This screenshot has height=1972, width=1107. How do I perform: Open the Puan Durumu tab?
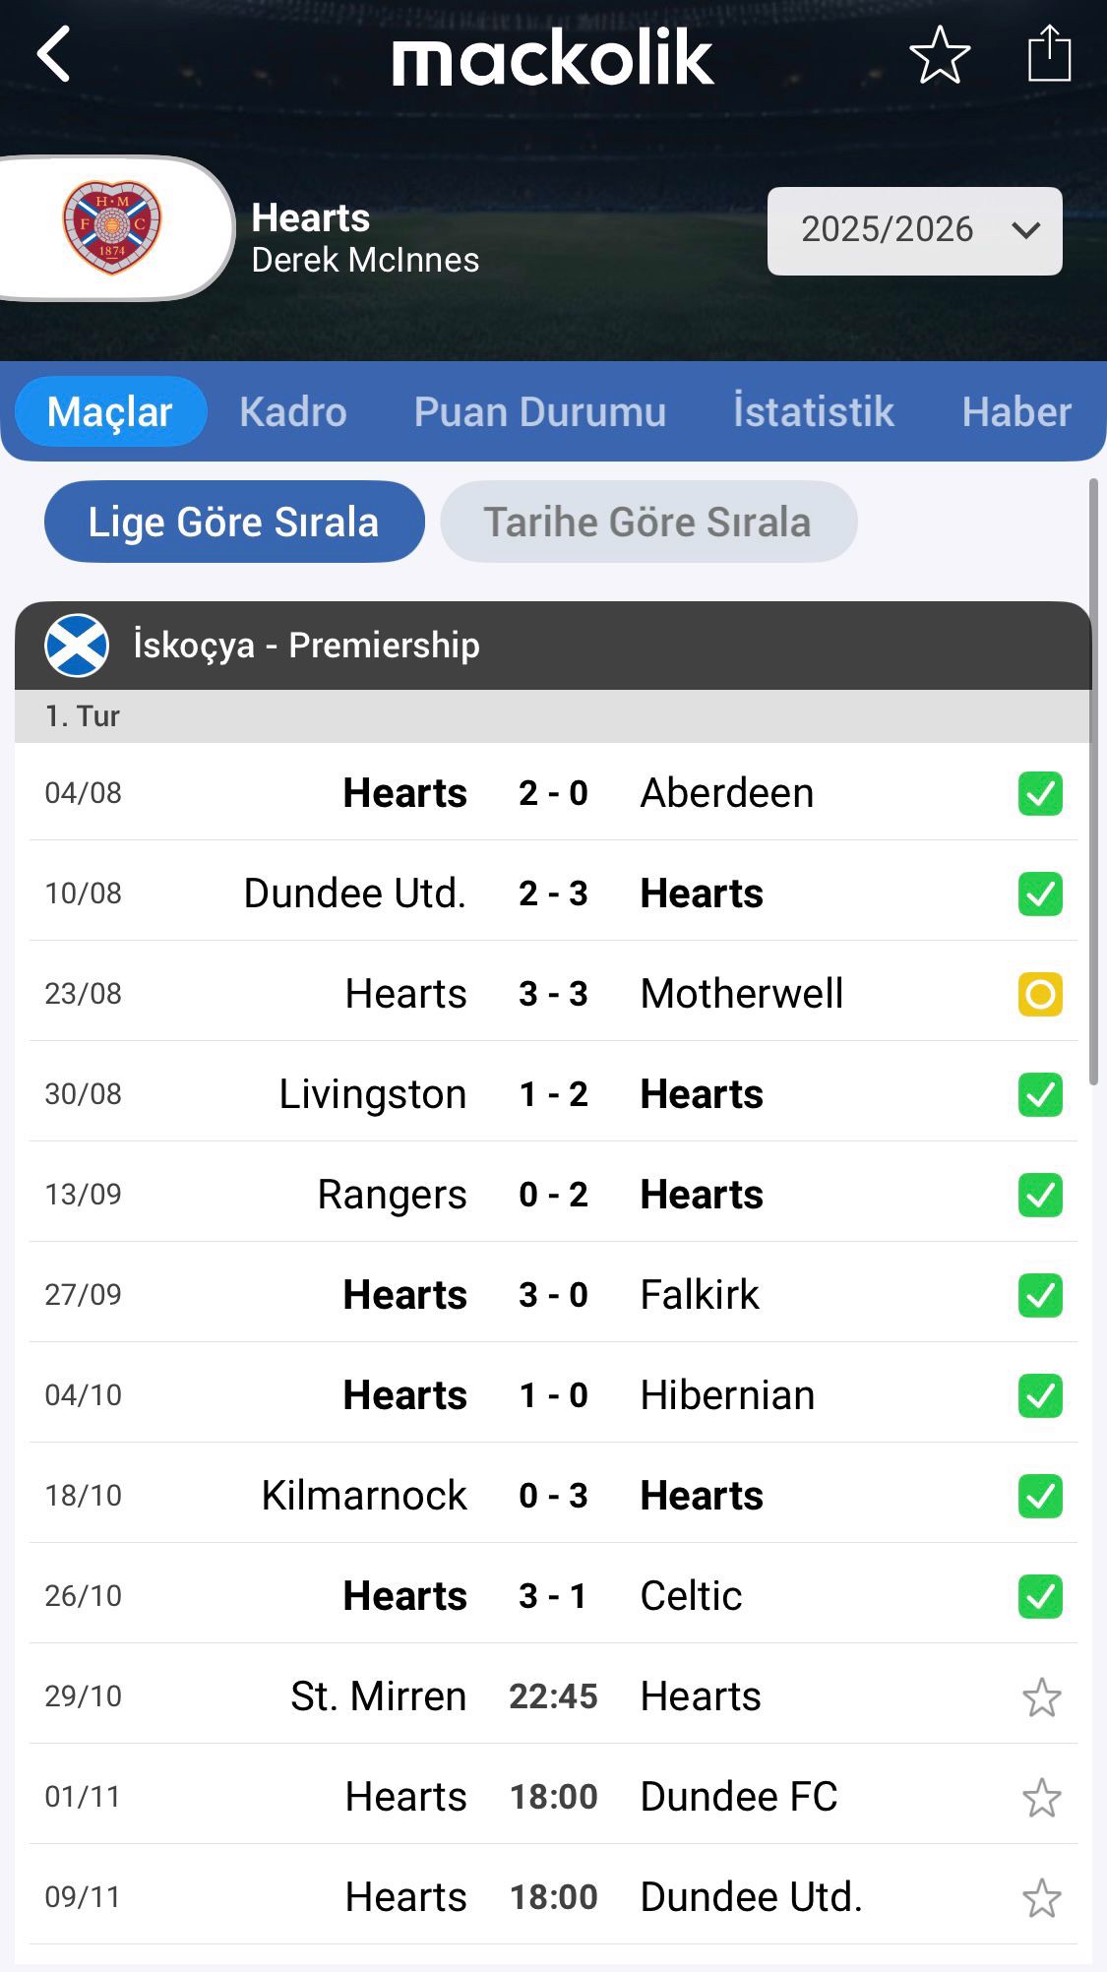click(x=539, y=411)
